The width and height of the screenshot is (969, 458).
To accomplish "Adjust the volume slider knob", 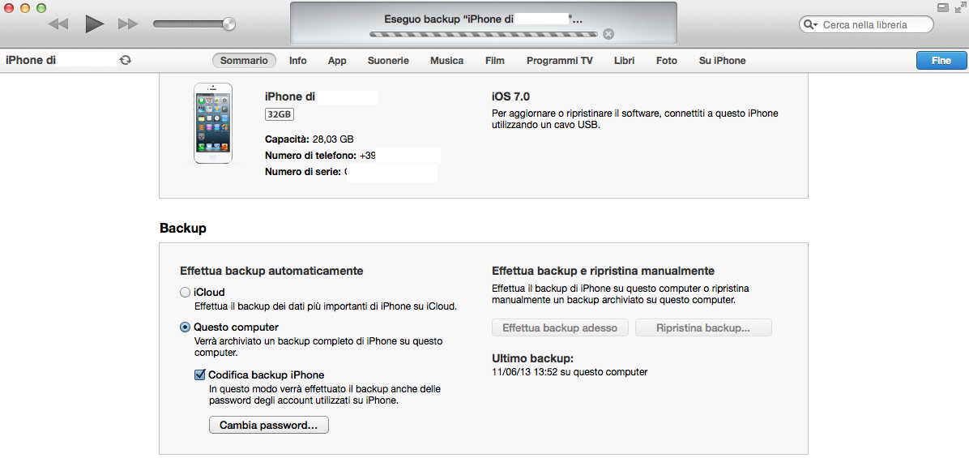I will [228, 24].
